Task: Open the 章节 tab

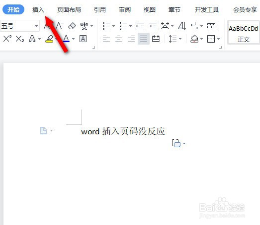Action: [174, 10]
